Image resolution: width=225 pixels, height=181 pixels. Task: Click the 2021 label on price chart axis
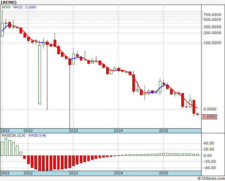(5, 131)
